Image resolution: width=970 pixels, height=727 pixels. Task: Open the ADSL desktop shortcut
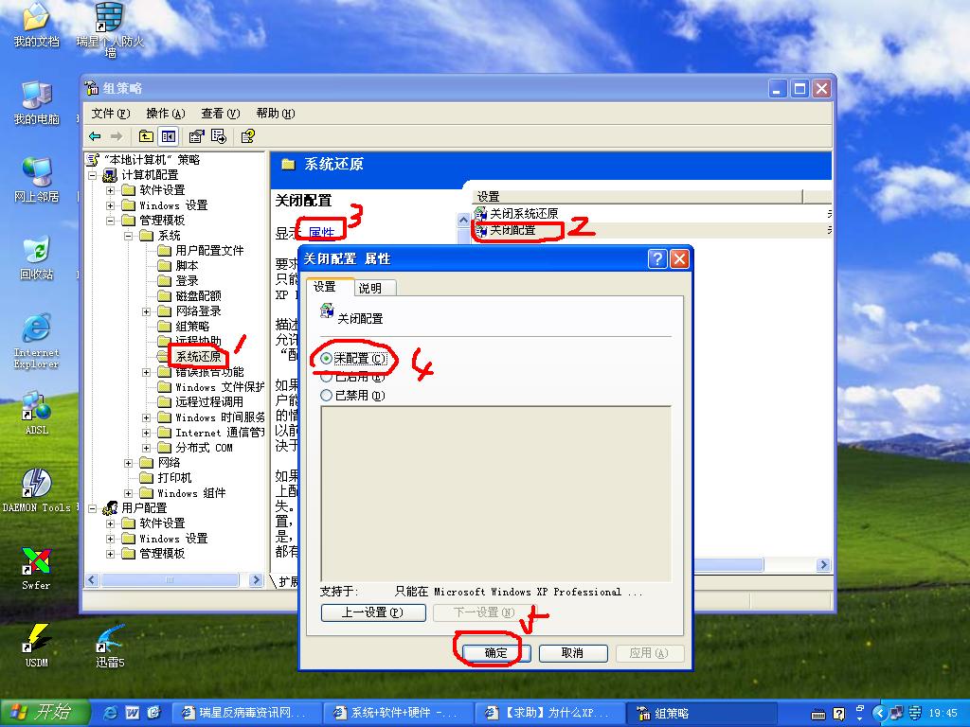click(x=36, y=413)
